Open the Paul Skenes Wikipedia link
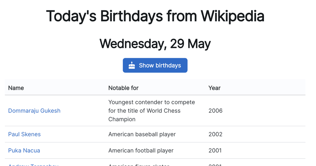 pyautogui.click(x=24, y=134)
